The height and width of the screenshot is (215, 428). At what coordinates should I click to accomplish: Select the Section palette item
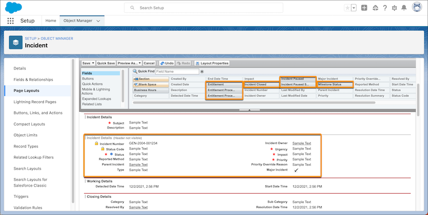151,79
